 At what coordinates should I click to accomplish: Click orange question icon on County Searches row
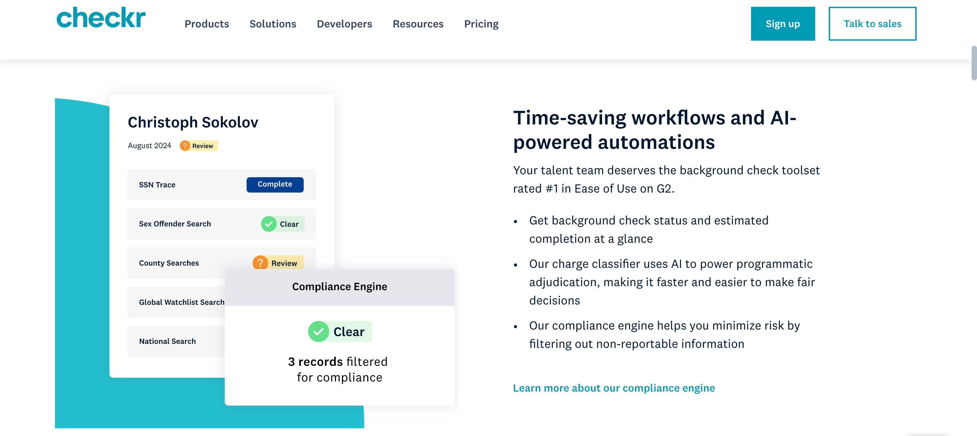pos(260,262)
